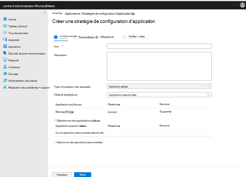This screenshot has width=246, height=177.
Task: Click step 4 circle indicator
Action: [x=124, y=37]
